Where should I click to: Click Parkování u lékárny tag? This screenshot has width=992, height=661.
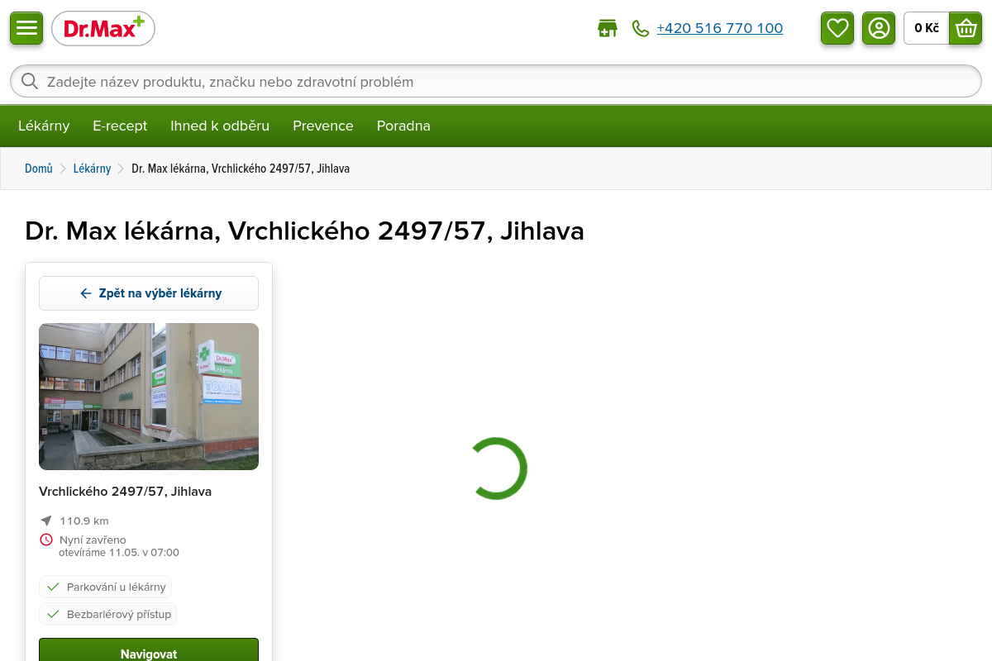(106, 587)
